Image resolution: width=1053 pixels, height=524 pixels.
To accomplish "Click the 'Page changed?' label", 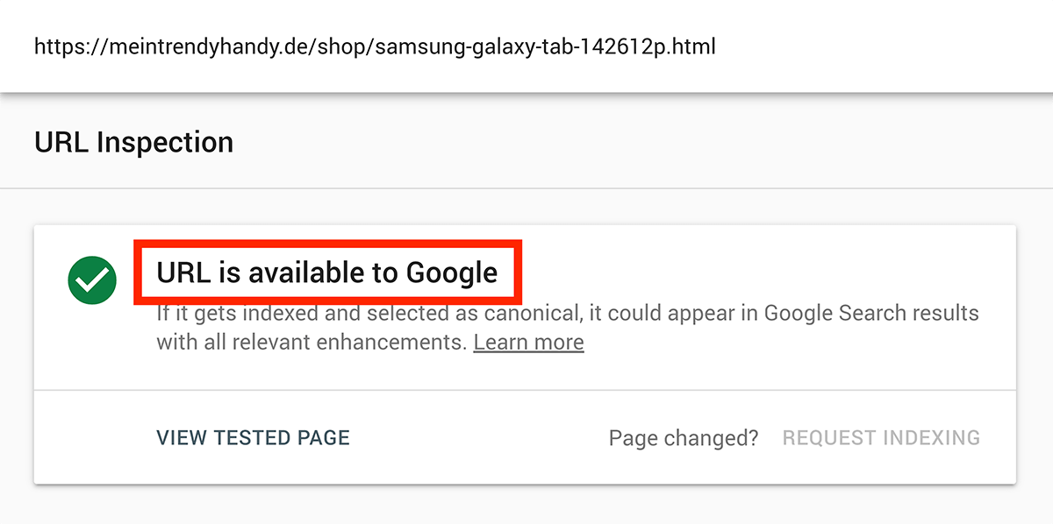I will coord(684,437).
